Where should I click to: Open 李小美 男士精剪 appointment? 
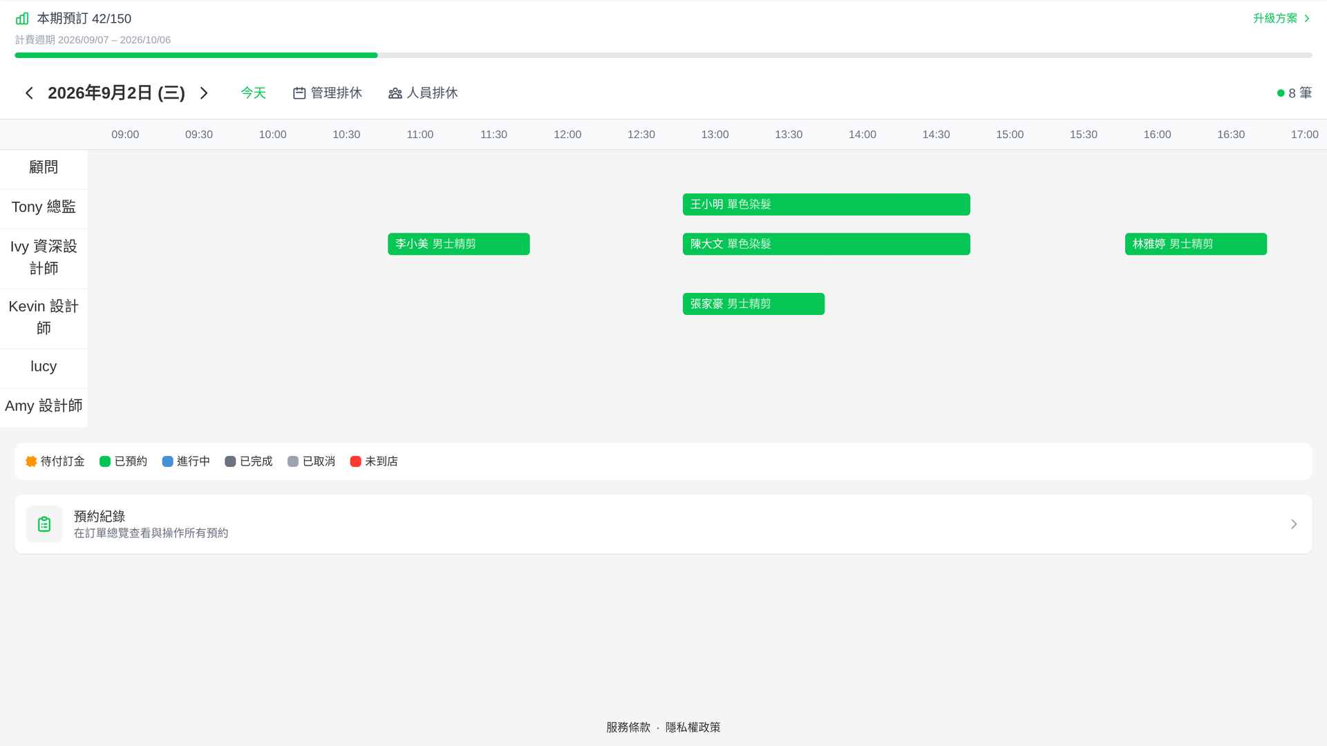coord(459,244)
